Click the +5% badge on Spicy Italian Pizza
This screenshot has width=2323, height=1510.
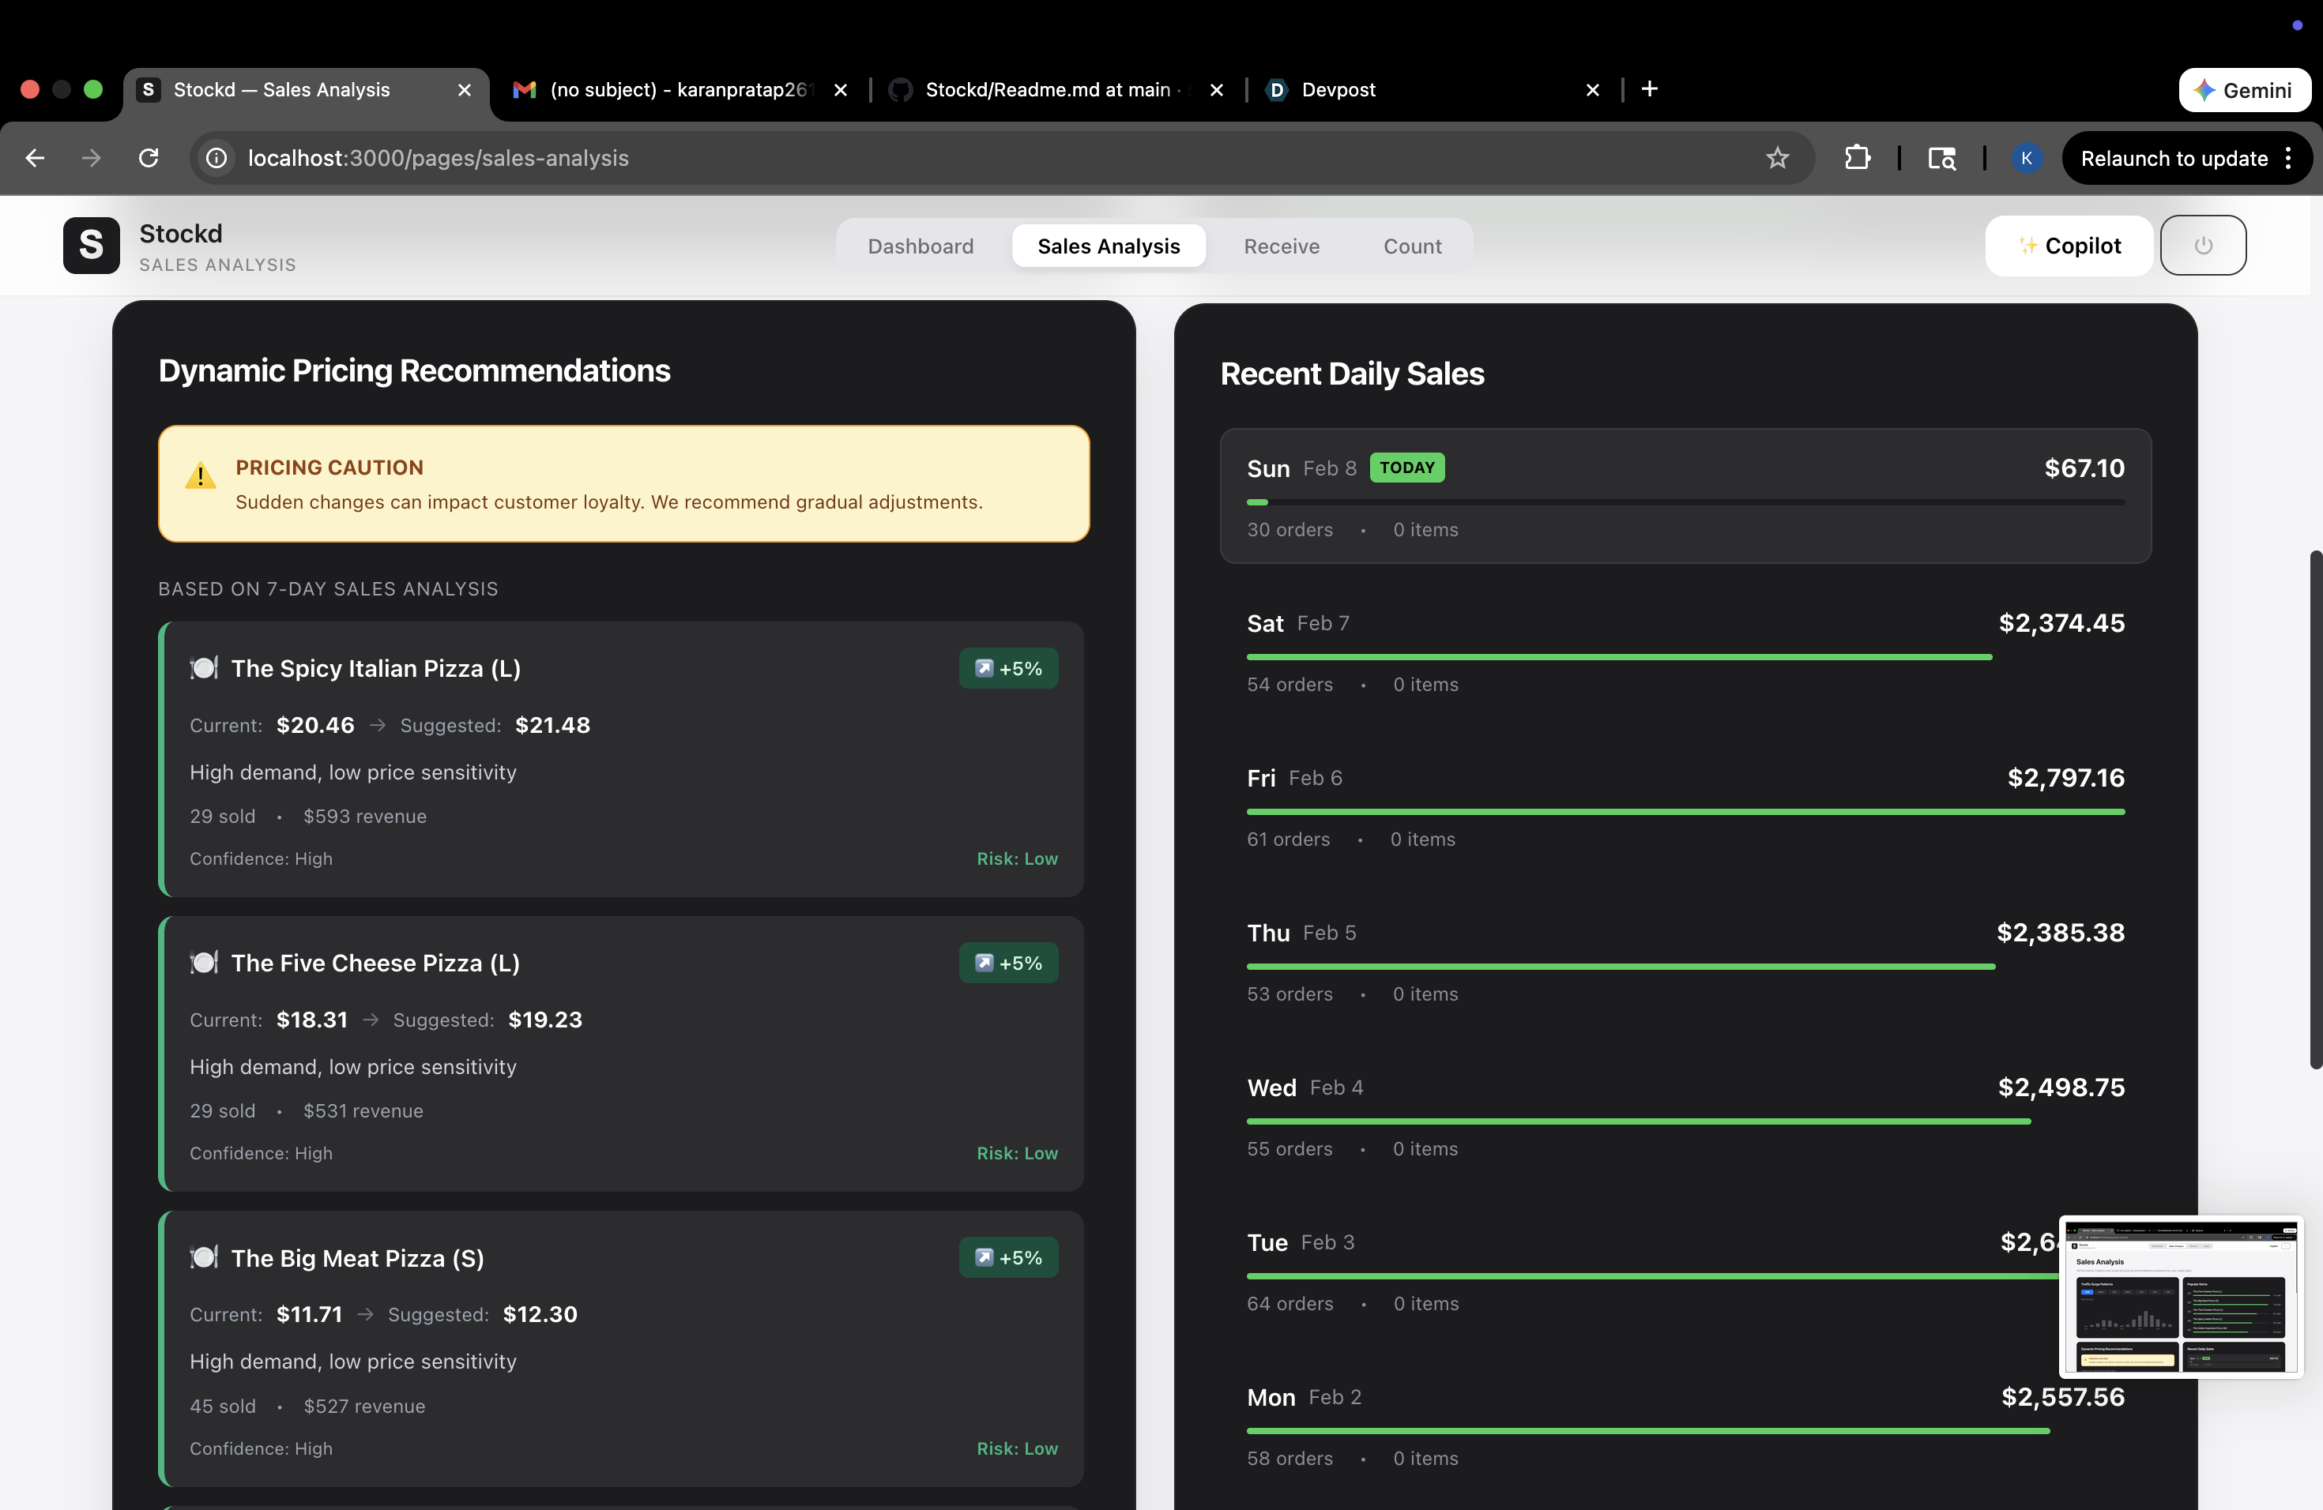tap(1008, 668)
